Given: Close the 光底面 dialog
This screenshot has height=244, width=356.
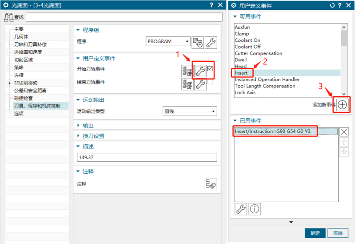Looking at the screenshot, I should coord(220,5).
